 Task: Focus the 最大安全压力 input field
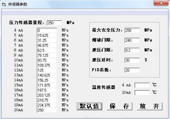coord(132,30)
